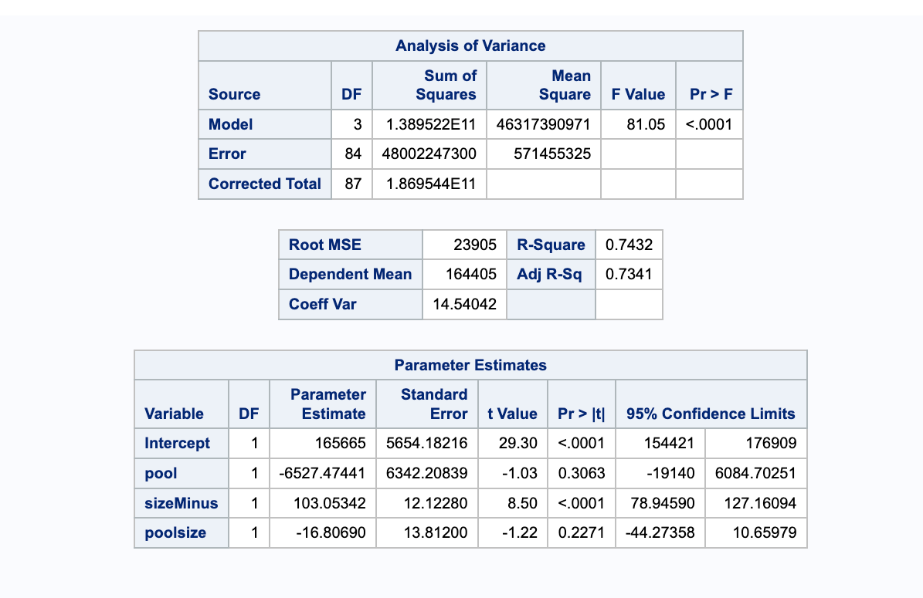Select the Intercept variable row header
Viewport: 923px width, 598px height.
(x=177, y=444)
